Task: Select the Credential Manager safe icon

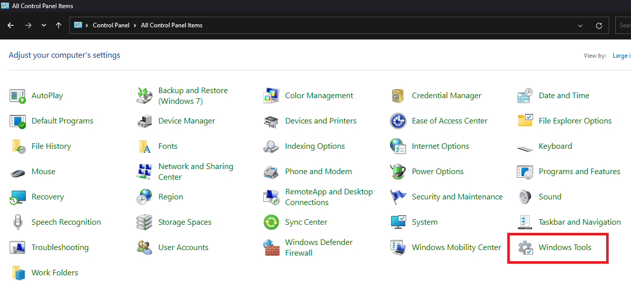Action: (x=398, y=96)
